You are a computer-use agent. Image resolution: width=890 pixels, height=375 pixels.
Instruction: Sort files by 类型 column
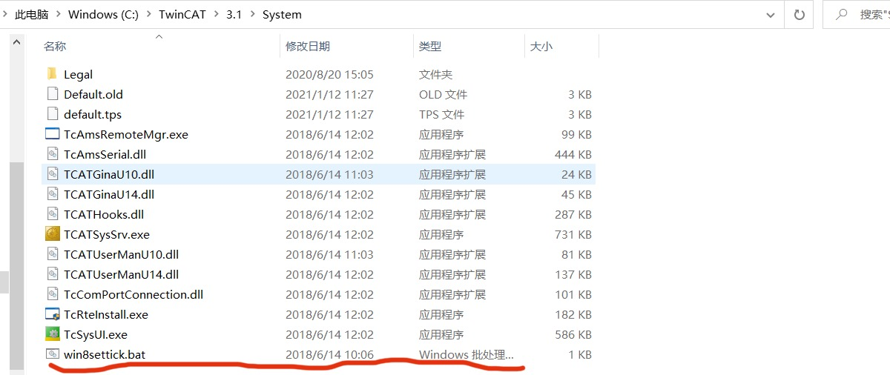[430, 46]
